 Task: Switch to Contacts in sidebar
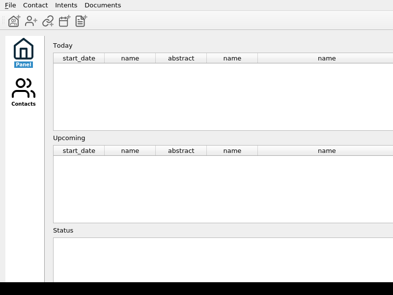[x=24, y=92]
